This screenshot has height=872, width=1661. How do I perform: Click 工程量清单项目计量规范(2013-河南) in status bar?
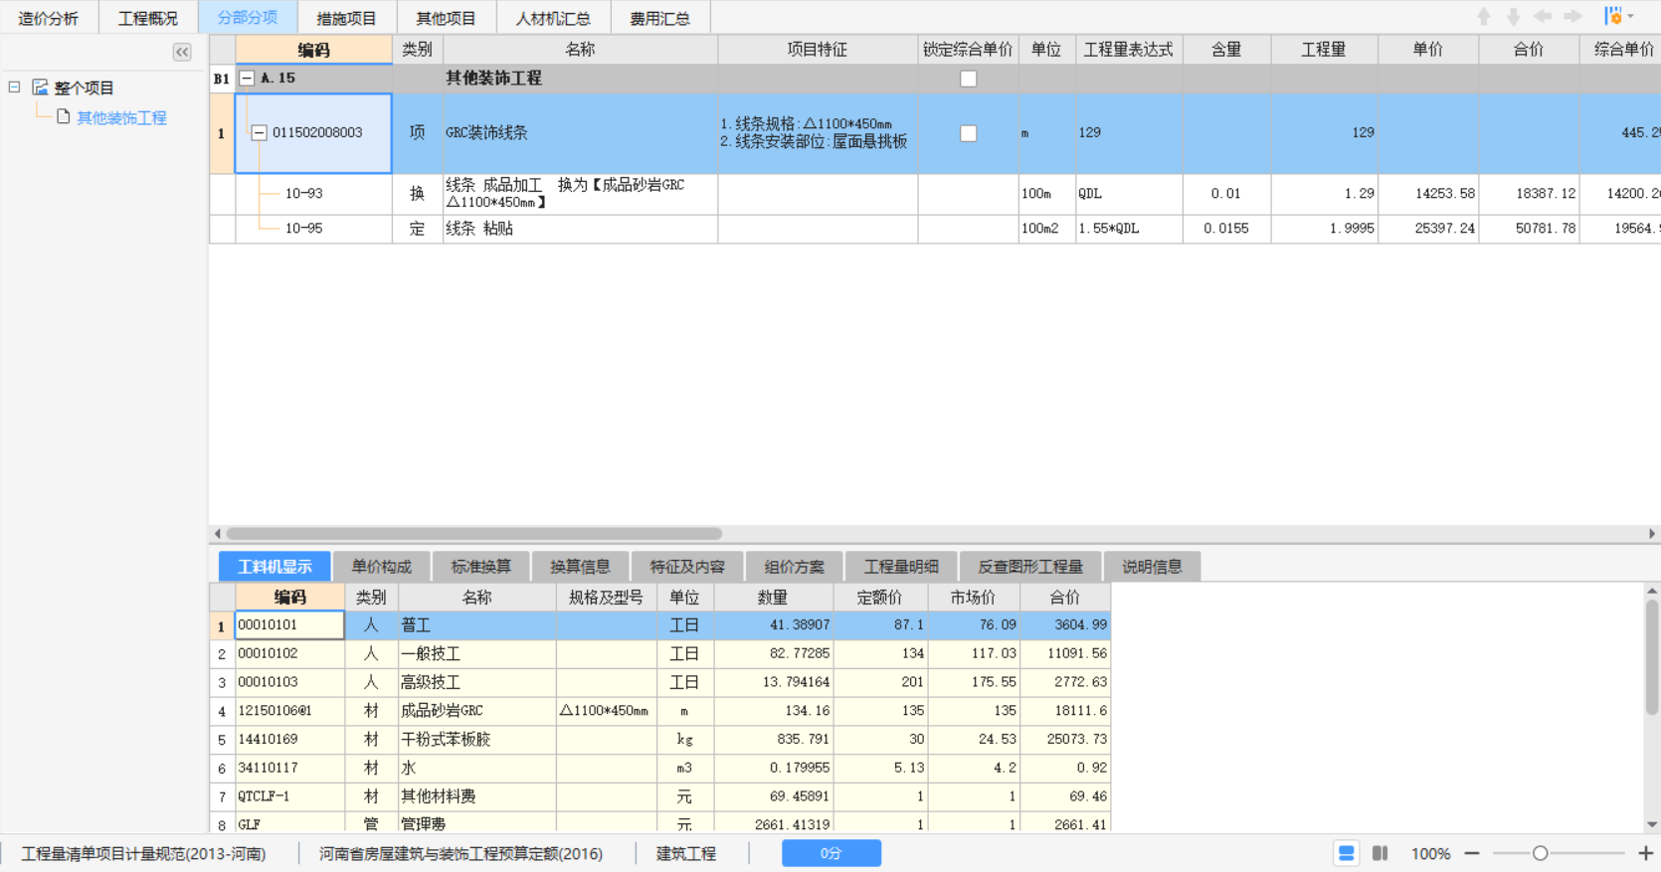[x=143, y=853]
